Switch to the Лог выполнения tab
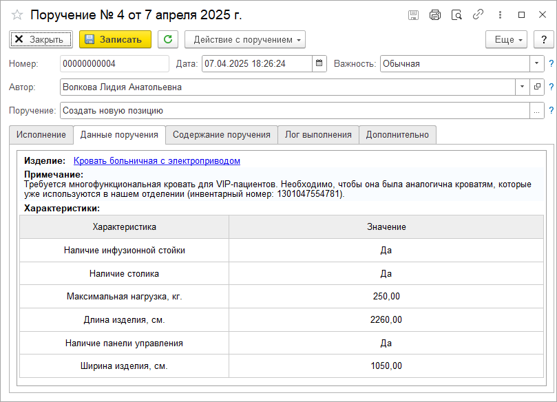557x402 pixels. 318,135
